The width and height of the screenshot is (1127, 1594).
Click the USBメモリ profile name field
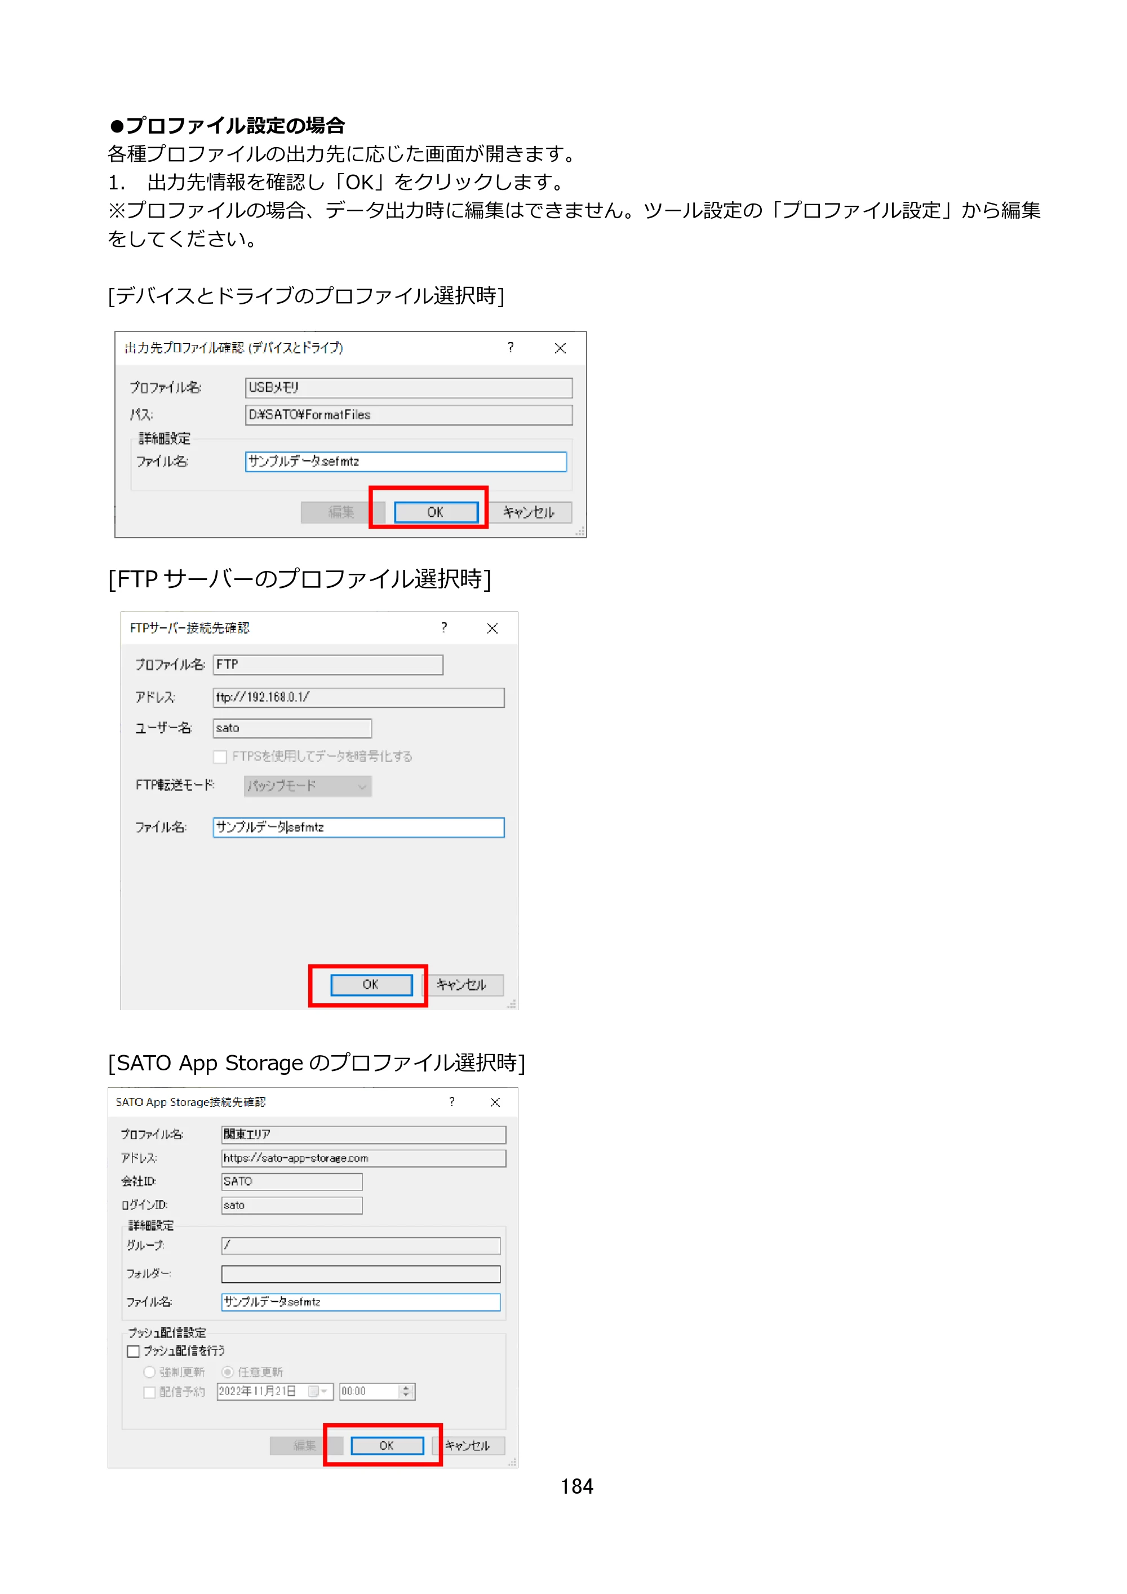pos(409,387)
